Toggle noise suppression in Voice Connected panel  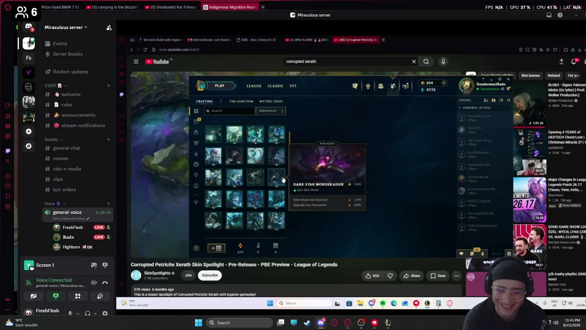(94, 283)
